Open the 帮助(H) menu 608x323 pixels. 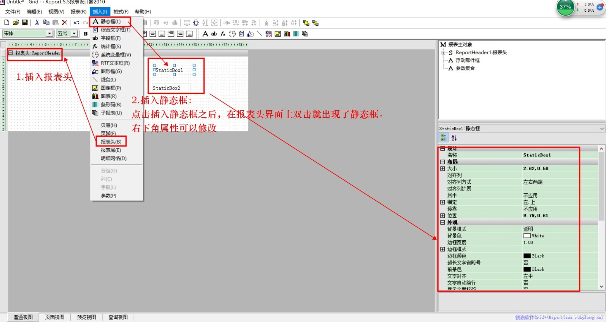coord(143,12)
